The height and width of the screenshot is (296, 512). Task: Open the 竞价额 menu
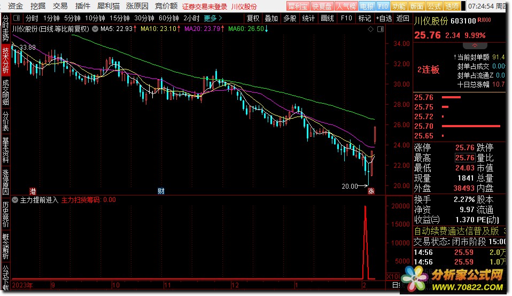tap(166, 6)
